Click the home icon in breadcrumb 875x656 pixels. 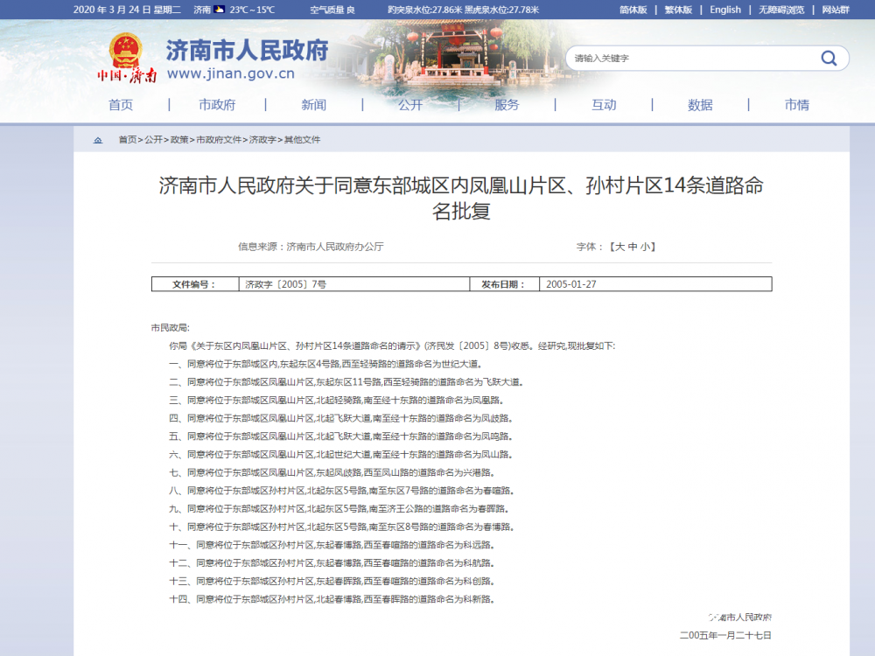(x=98, y=140)
